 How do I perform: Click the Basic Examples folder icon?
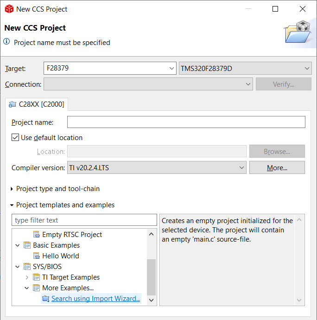pyautogui.click(x=27, y=245)
